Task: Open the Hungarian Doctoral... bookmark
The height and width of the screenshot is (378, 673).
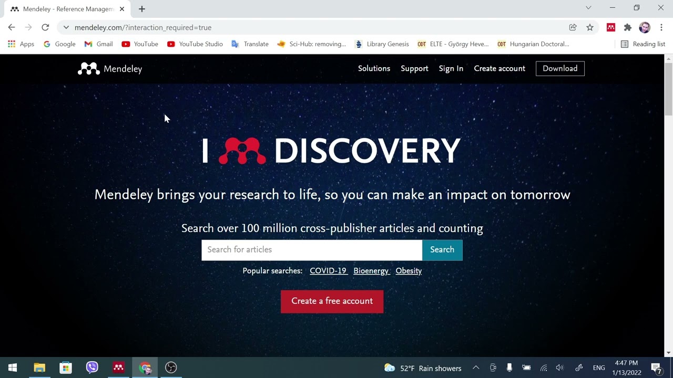Action: pyautogui.click(x=533, y=44)
